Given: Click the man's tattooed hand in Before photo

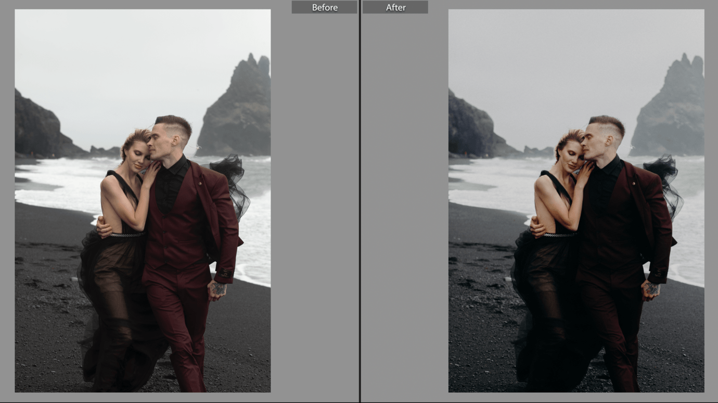Looking at the screenshot, I should coord(217,289).
